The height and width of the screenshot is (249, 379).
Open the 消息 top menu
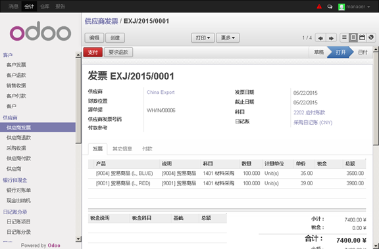click(x=13, y=7)
